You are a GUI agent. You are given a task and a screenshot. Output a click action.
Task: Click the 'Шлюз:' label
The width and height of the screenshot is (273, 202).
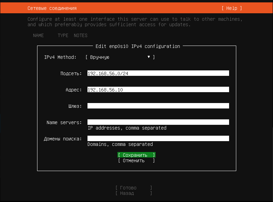[75, 106]
